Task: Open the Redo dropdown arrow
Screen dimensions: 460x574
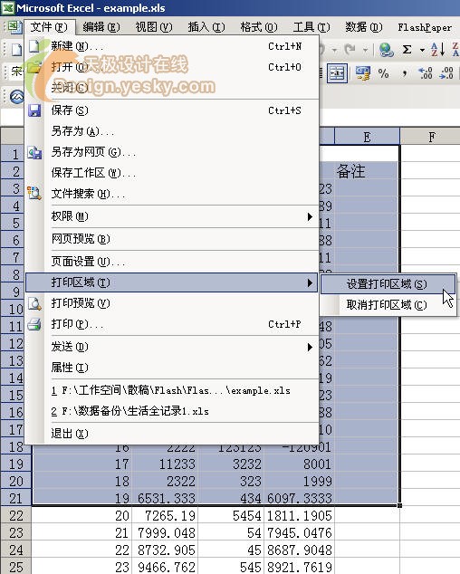Action: (365, 50)
